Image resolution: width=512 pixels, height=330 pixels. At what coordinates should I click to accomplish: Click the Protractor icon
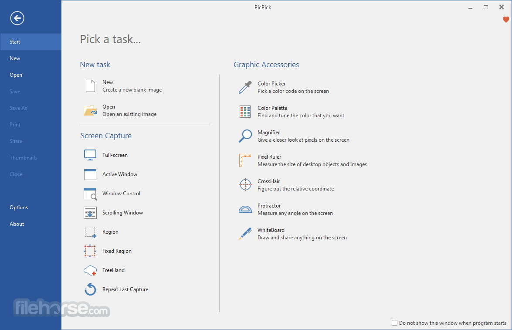point(245,209)
